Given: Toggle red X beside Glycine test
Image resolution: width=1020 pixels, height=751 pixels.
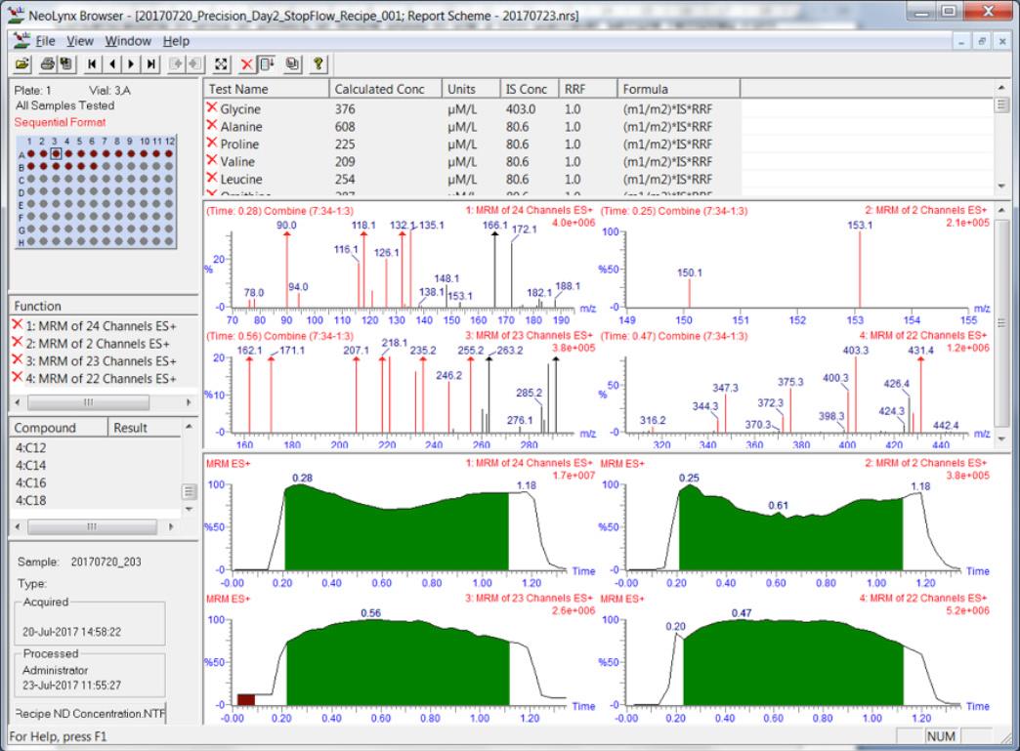Looking at the screenshot, I should tap(212, 108).
